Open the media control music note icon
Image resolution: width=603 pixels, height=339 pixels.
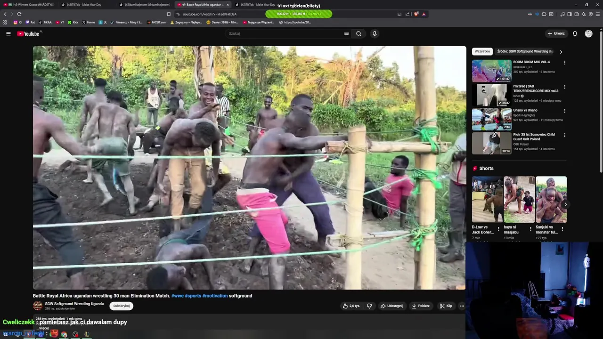(562, 14)
